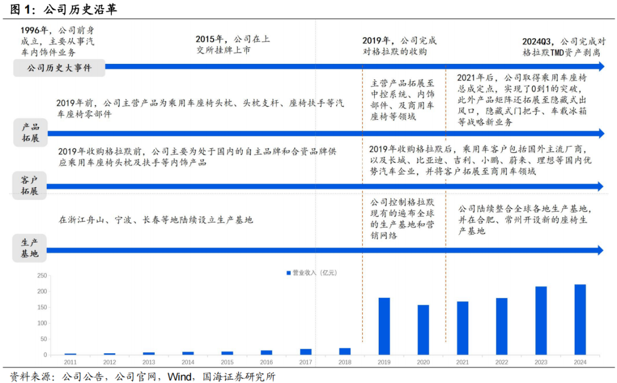Click the 2024 revenue bar
Viewport: 617px width, 383px height.
click(580, 320)
